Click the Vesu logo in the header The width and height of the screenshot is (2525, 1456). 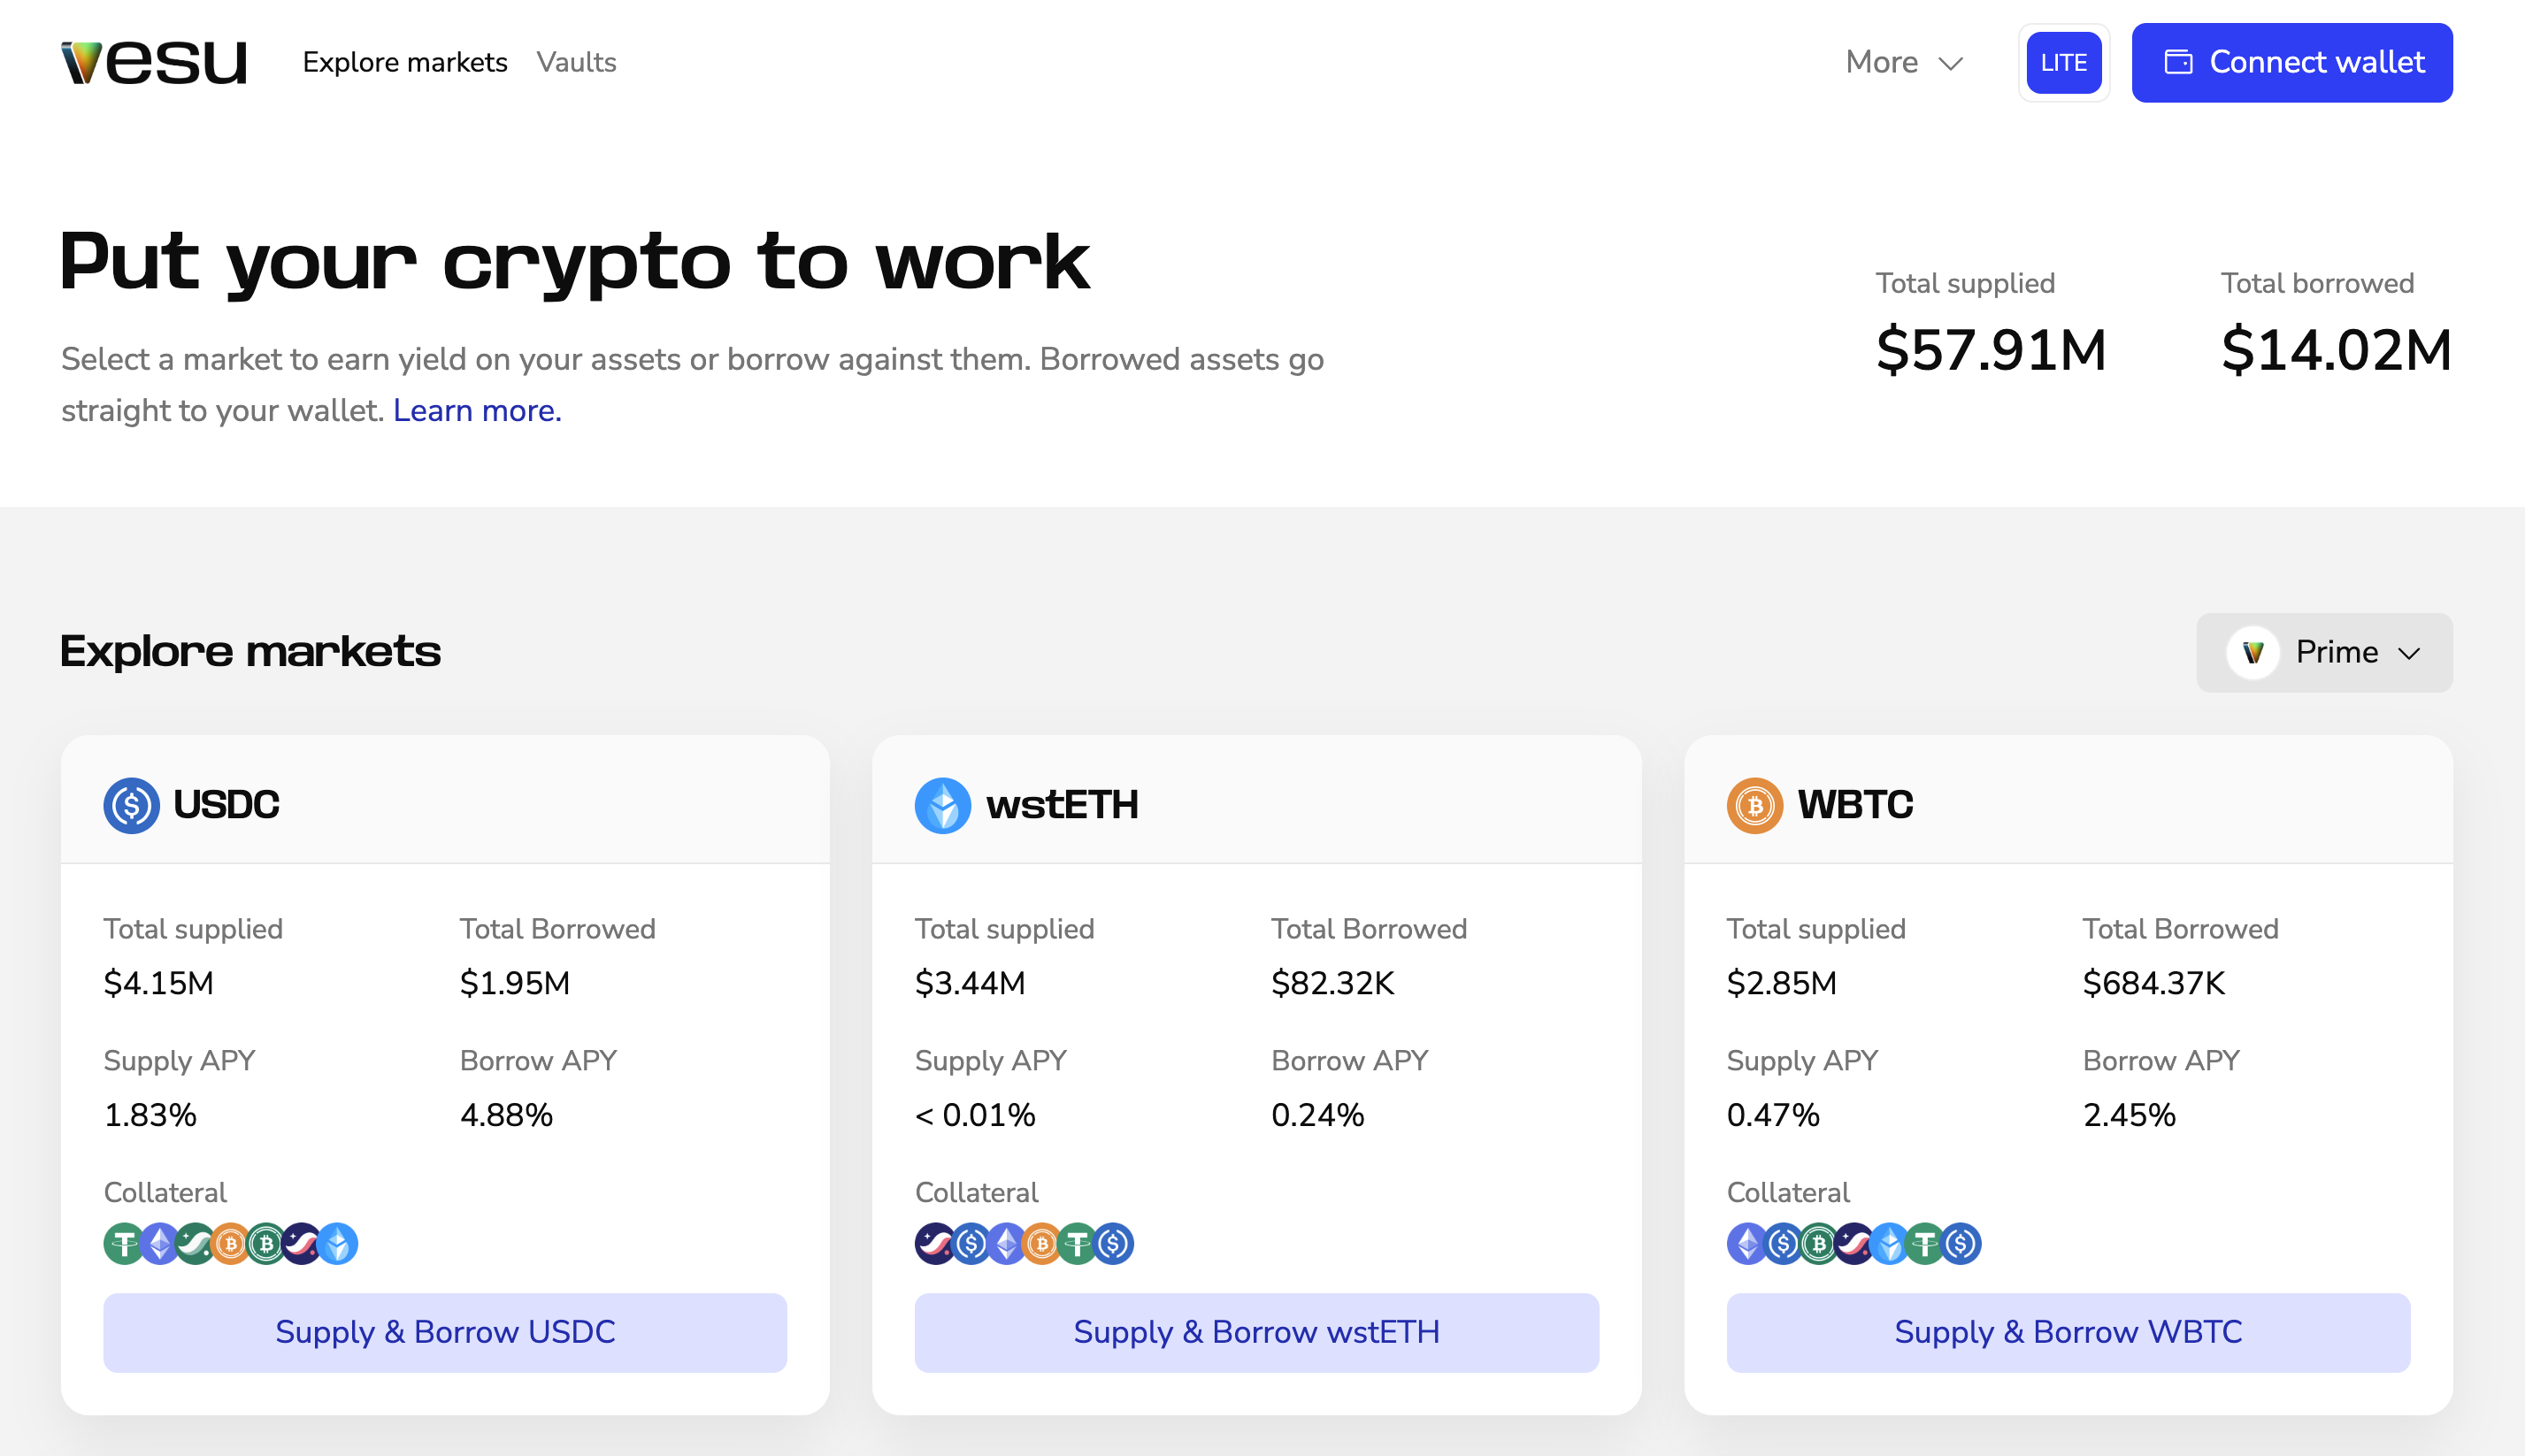coord(153,62)
